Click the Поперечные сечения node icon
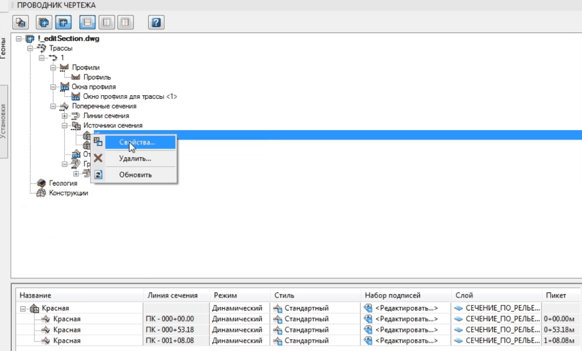This screenshot has width=582, height=351. point(64,106)
